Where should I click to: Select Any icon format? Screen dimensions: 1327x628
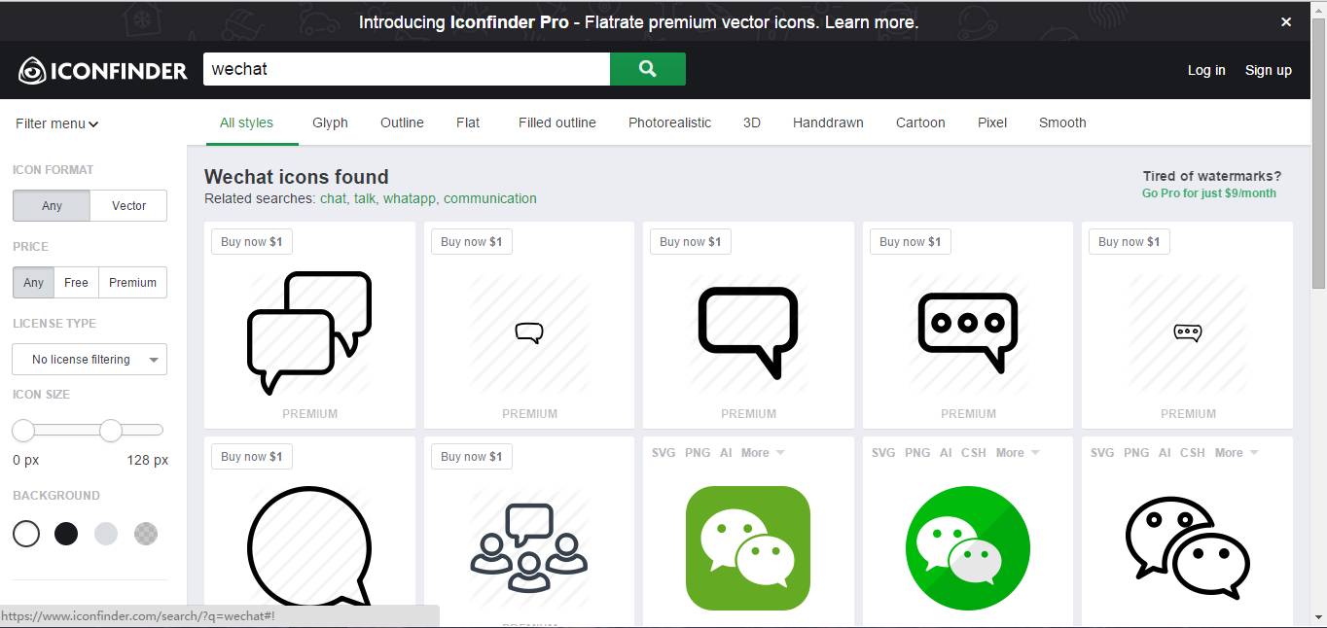coord(52,206)
